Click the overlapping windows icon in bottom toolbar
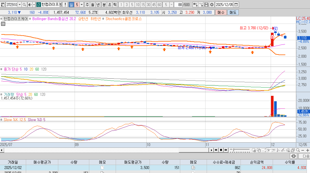 259,150
